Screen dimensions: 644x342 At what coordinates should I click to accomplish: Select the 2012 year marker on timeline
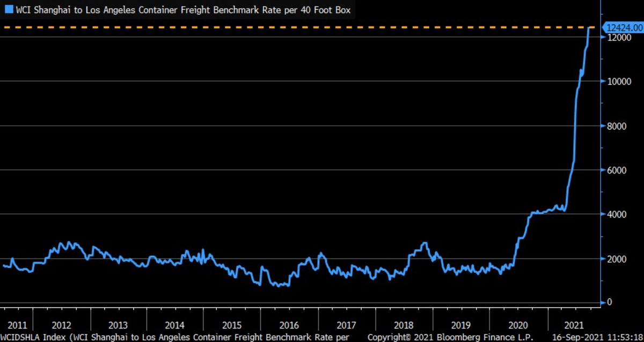(x=61, y=325)
